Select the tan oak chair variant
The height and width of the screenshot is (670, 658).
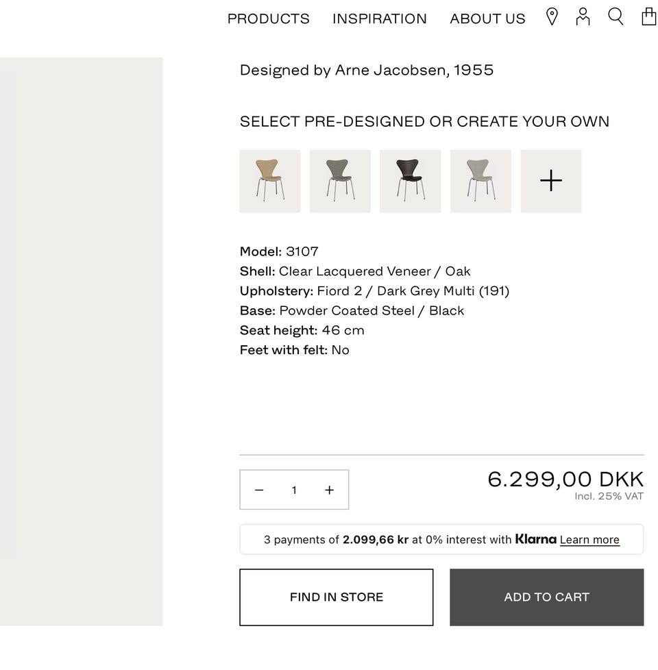(270, 181)
